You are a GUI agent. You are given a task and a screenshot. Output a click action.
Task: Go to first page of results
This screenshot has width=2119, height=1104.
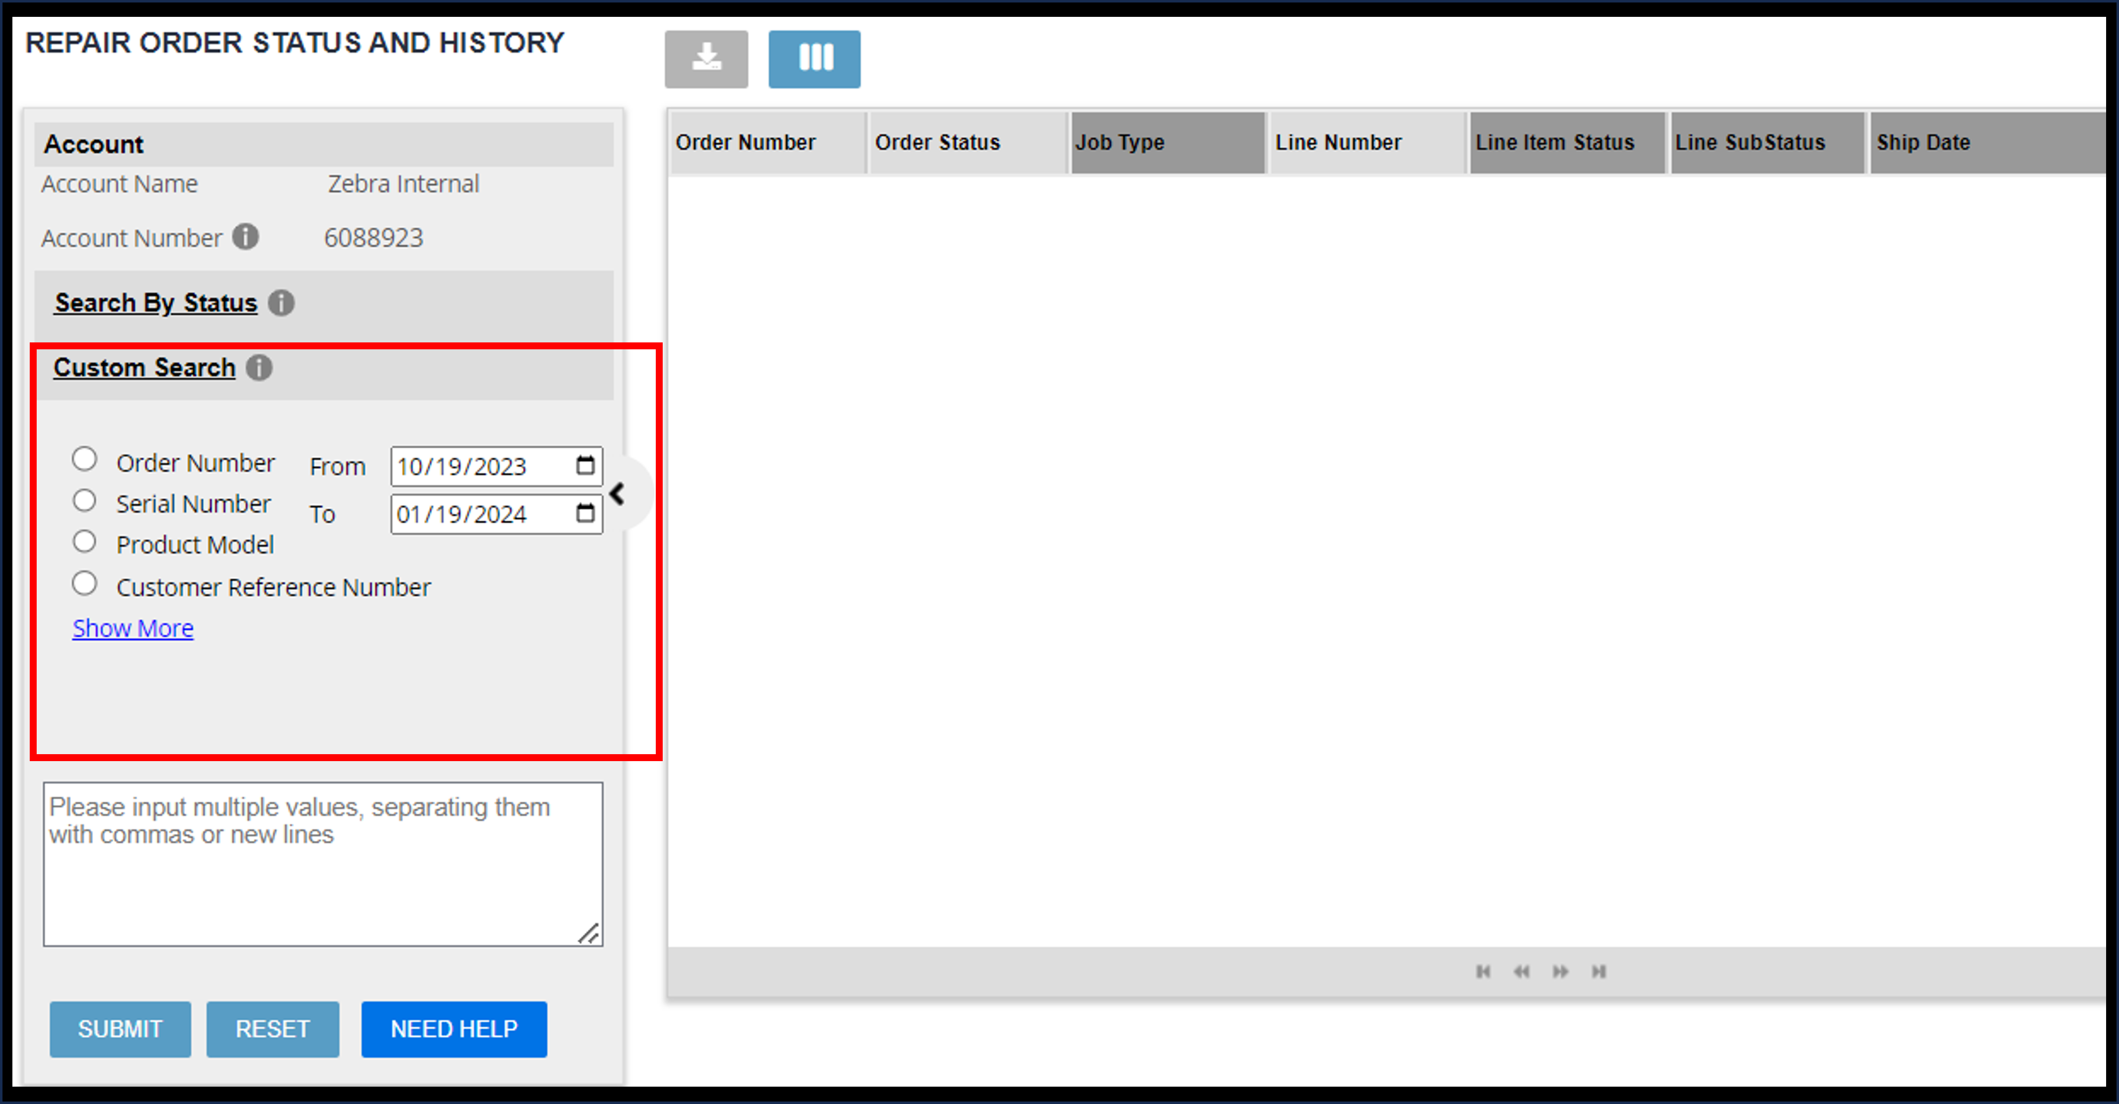point(1483,971)
